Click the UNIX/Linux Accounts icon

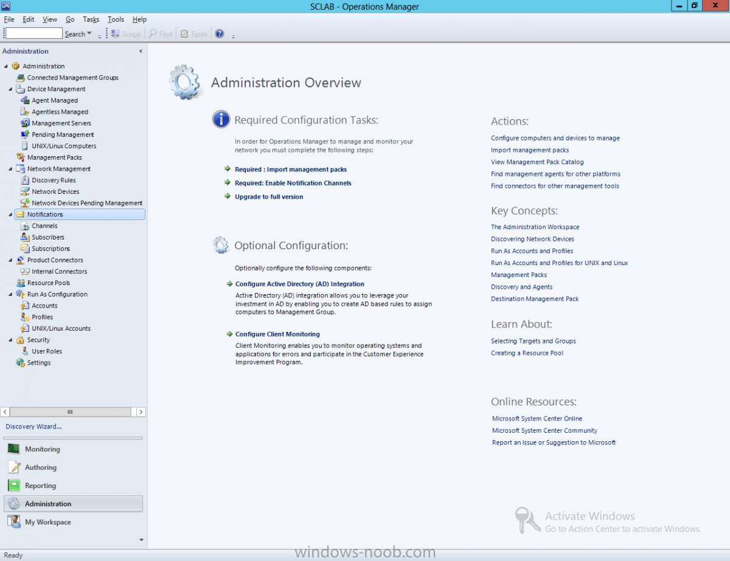[x=25, y=328]
